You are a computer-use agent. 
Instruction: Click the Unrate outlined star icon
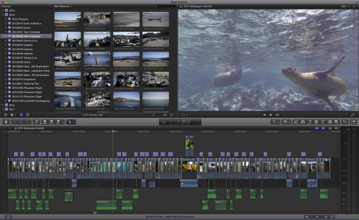(x=21, y=122)
